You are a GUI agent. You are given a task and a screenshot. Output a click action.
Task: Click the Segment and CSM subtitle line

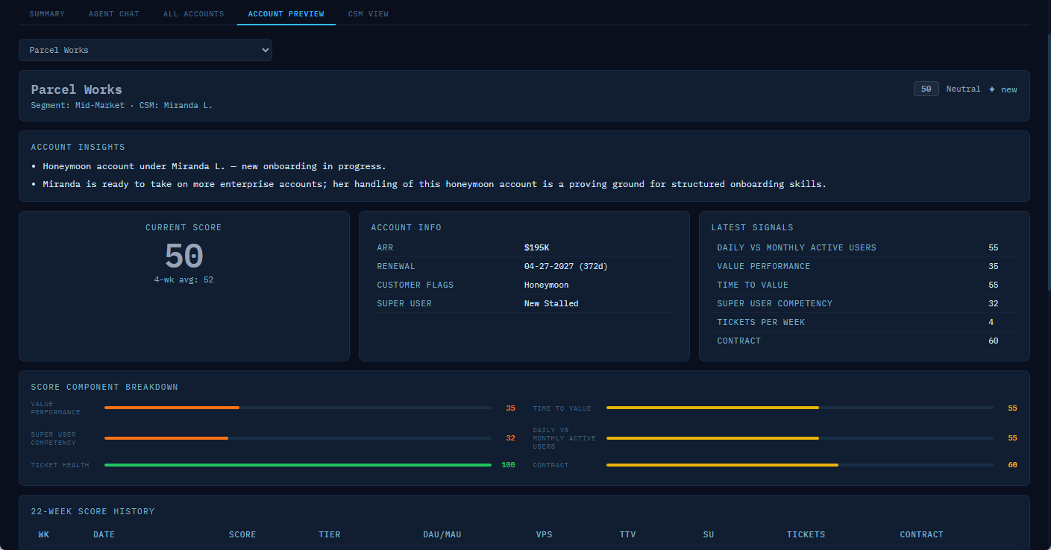(x=122, y=106)
